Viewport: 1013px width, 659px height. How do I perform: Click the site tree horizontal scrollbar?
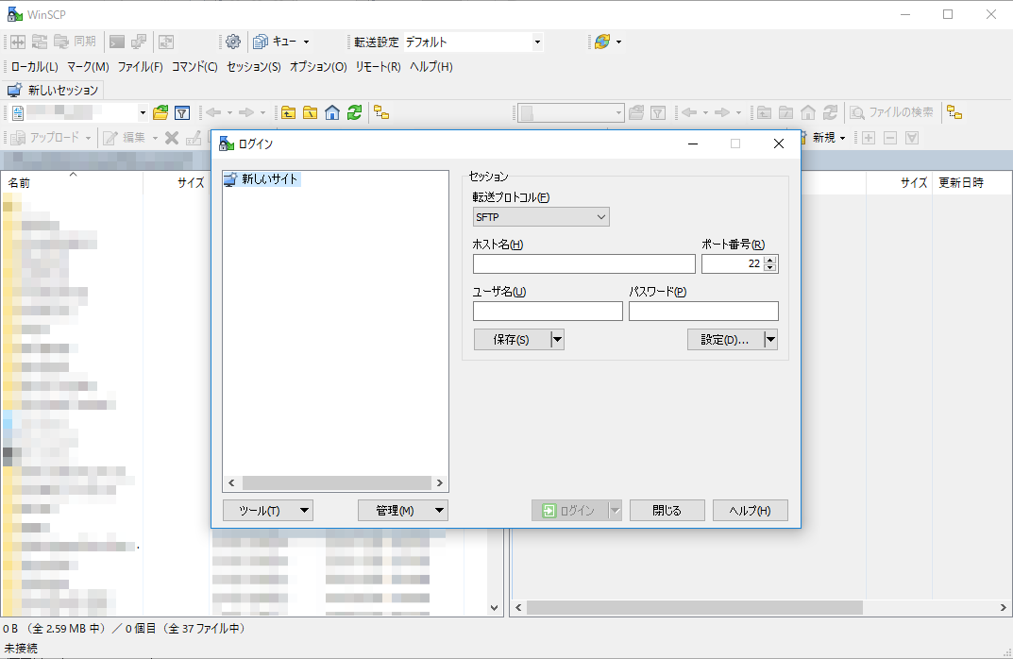pyautogui.click(x=336, y=482)
